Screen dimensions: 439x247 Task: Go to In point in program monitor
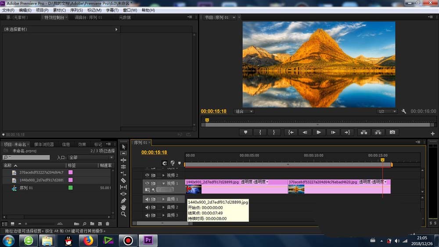tap(291, 132)
